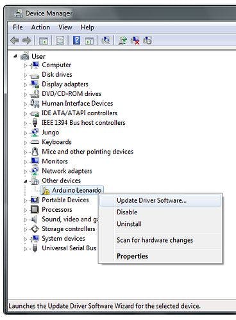
Task: Select the Mice and other pointing devices label
Action: (88, 152)
